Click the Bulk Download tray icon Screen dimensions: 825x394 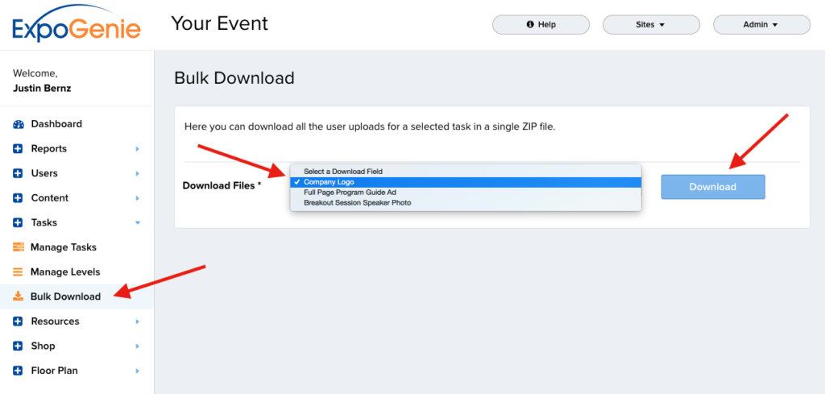point(19,297)
